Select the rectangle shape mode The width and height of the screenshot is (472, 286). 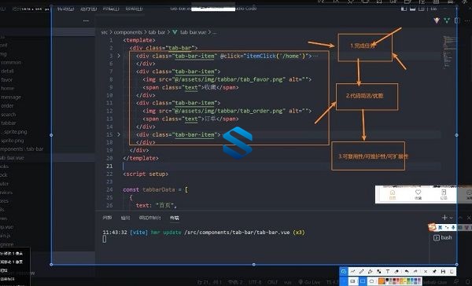pyautogui.click(x=363, y=281)
